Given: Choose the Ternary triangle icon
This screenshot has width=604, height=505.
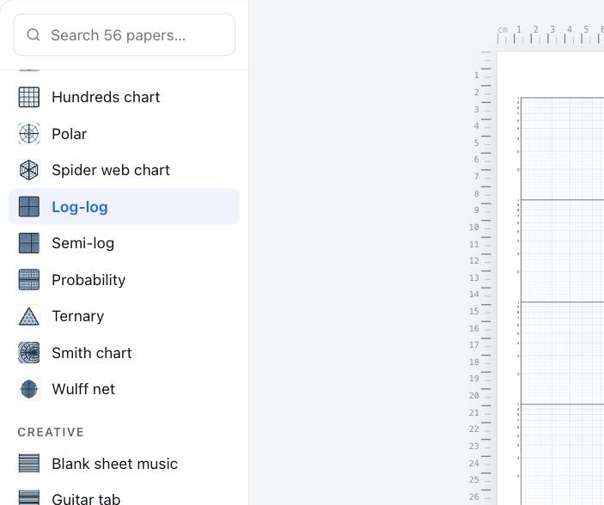Looking at the screenshot, I should (x=29, y=316).
